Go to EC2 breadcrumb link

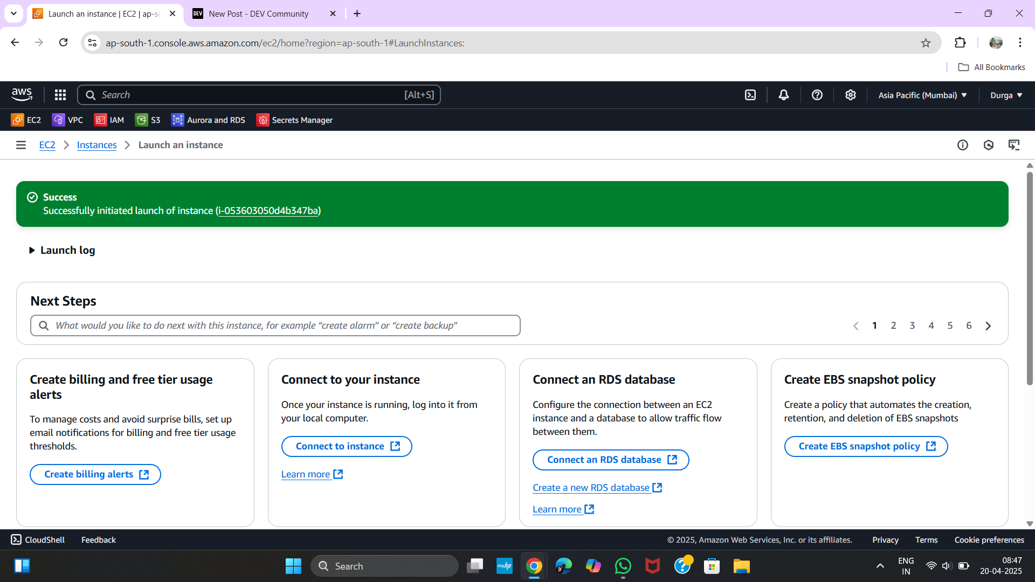pos(47,145)
